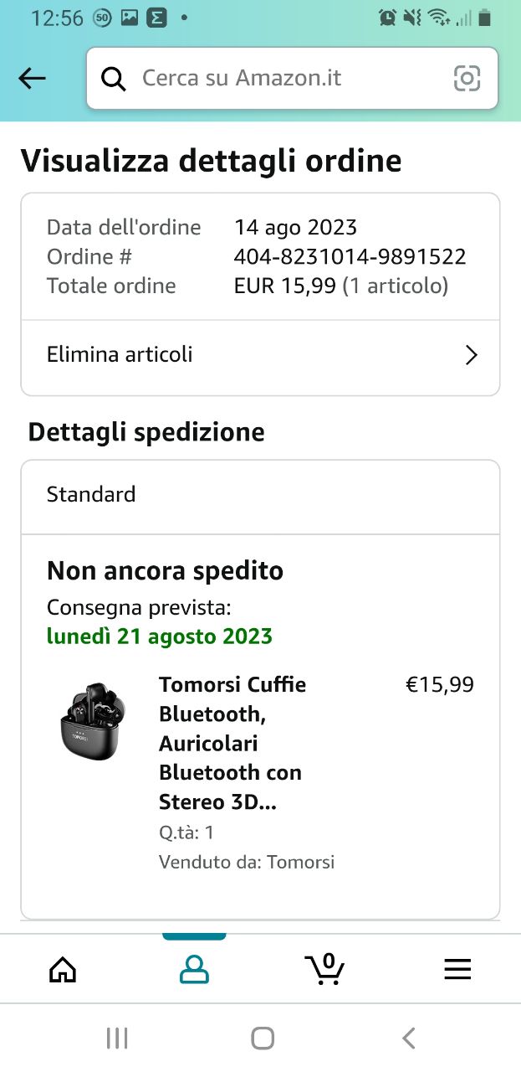This screenshot has width=521, height=1072.
Task: Open the Elimina articoli row
Action: [x=260, y=355]
